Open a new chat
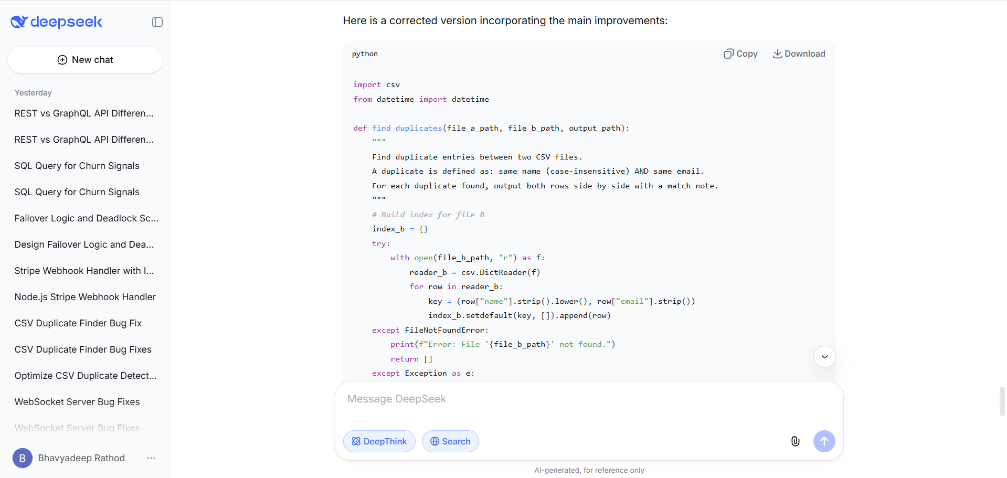This screenshot has height=478, width=1007. click(x=84, y=59)
